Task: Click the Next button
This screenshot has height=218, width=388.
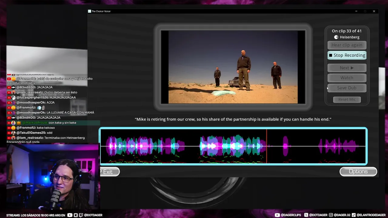Action: click(347, 68)
